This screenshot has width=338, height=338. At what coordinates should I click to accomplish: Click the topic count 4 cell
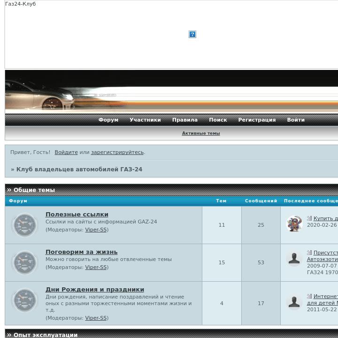click(x=222, y=303)
